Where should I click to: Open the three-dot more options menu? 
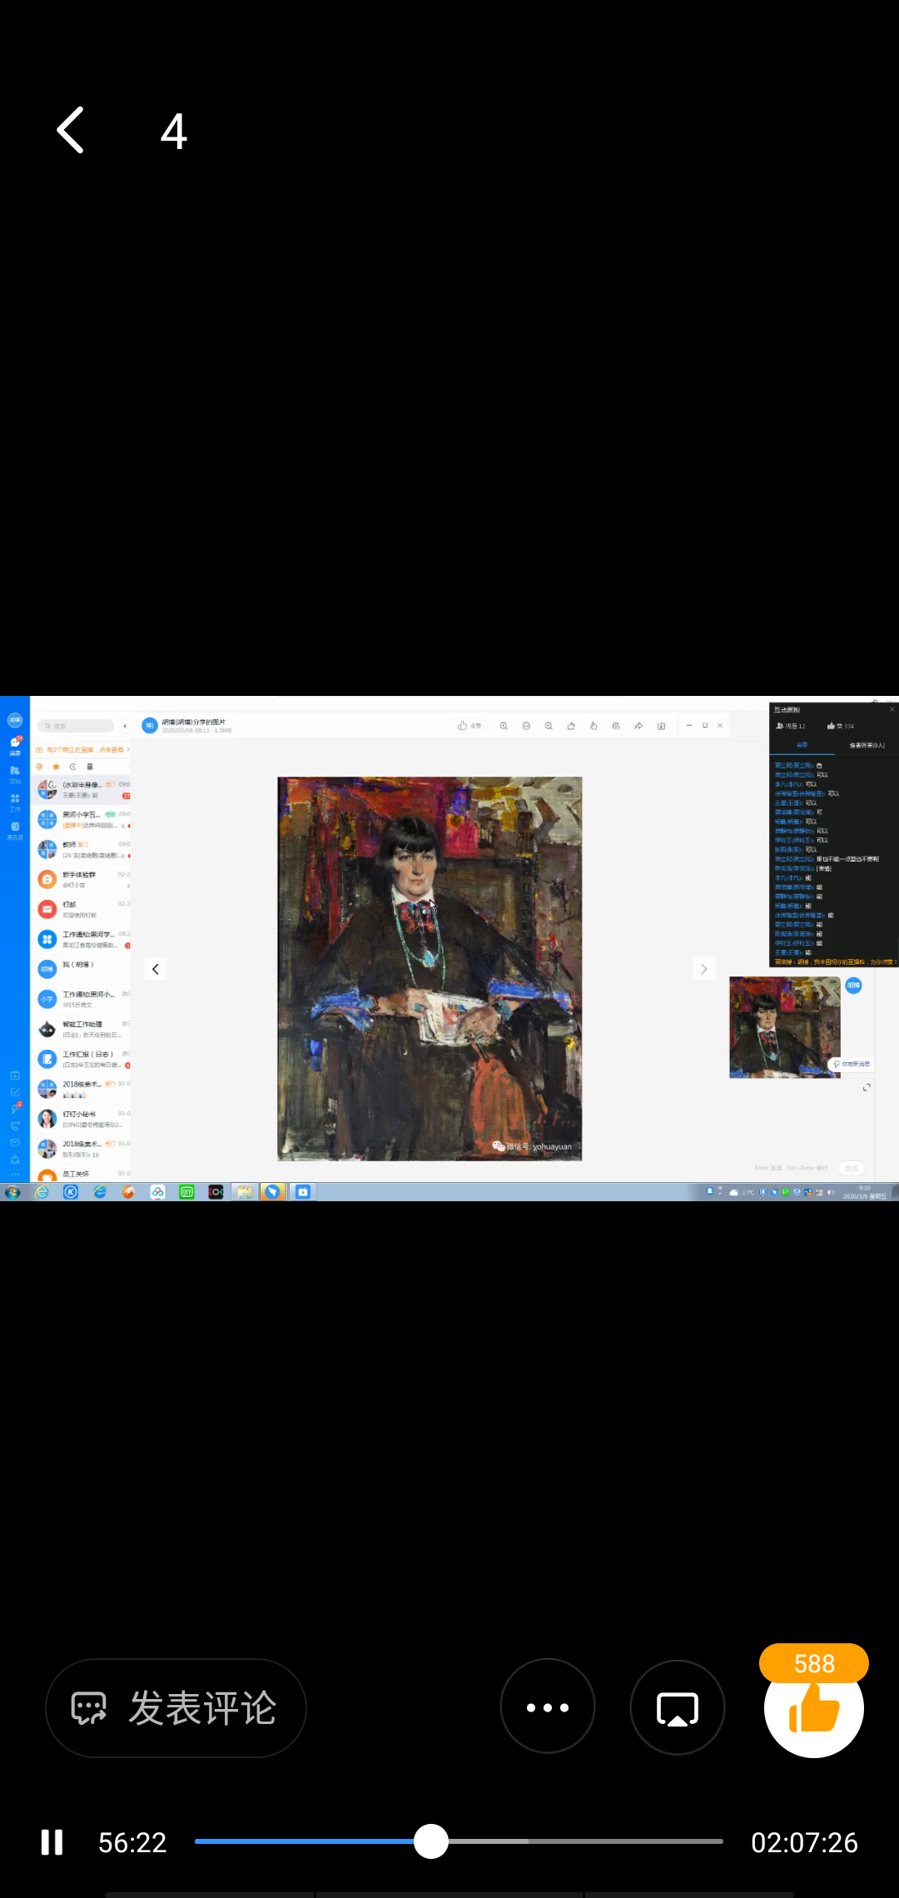pyautogui.click(x=548, y=1707)
